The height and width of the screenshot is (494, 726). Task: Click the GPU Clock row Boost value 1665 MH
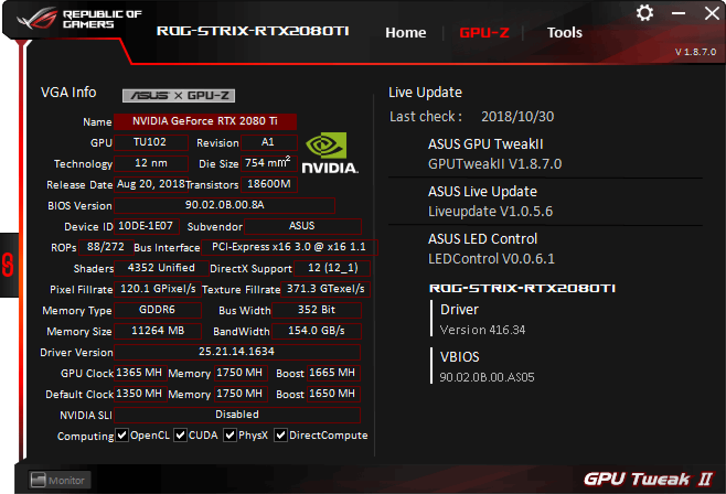[333, 373]
